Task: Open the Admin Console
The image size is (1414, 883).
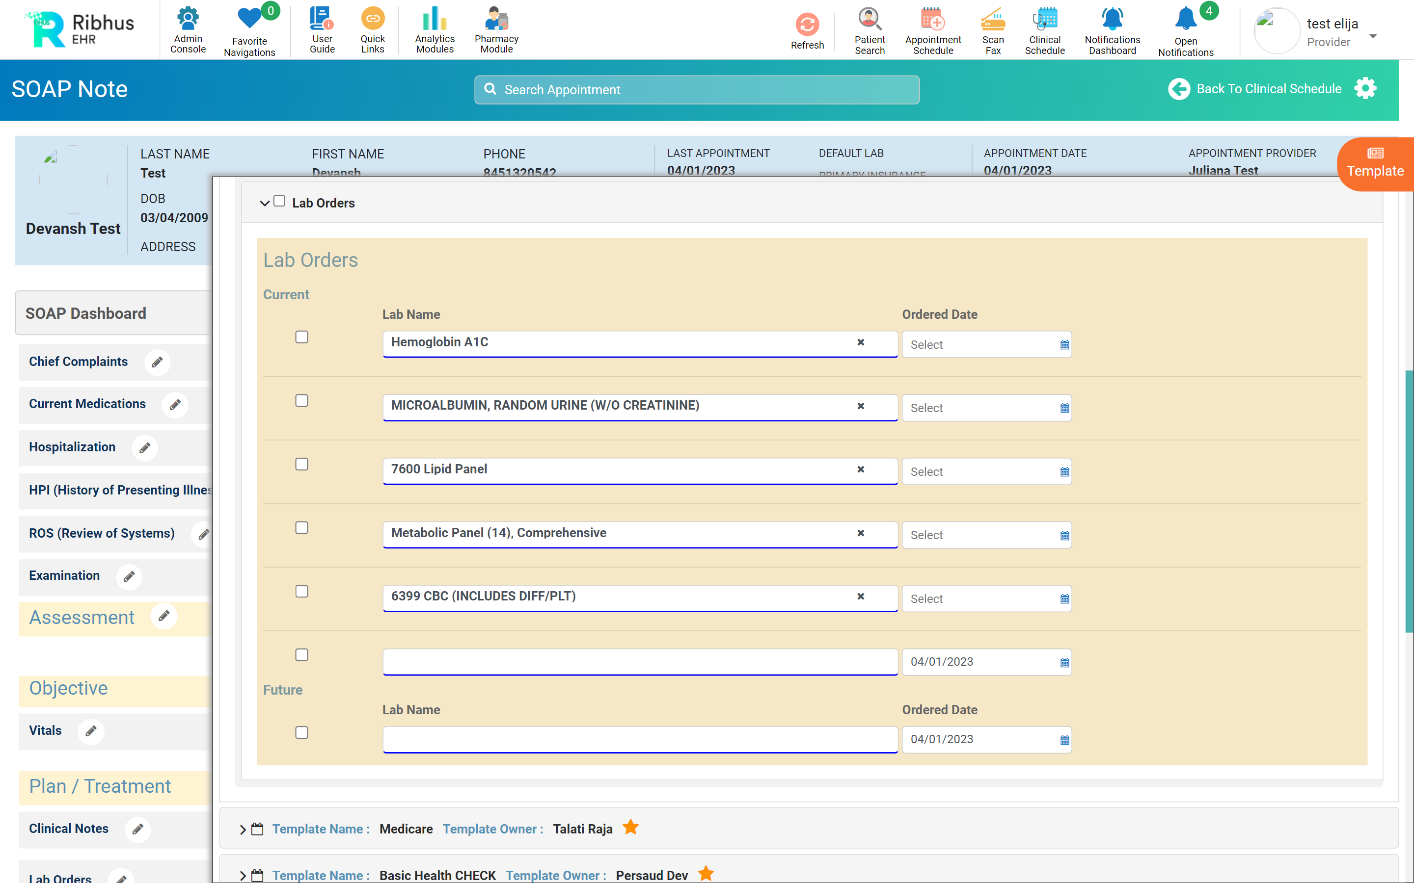Action: pyautogui.click(x=188, y=29)
